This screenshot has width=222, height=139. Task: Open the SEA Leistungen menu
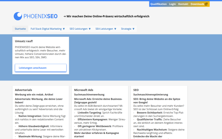(104, 29)
